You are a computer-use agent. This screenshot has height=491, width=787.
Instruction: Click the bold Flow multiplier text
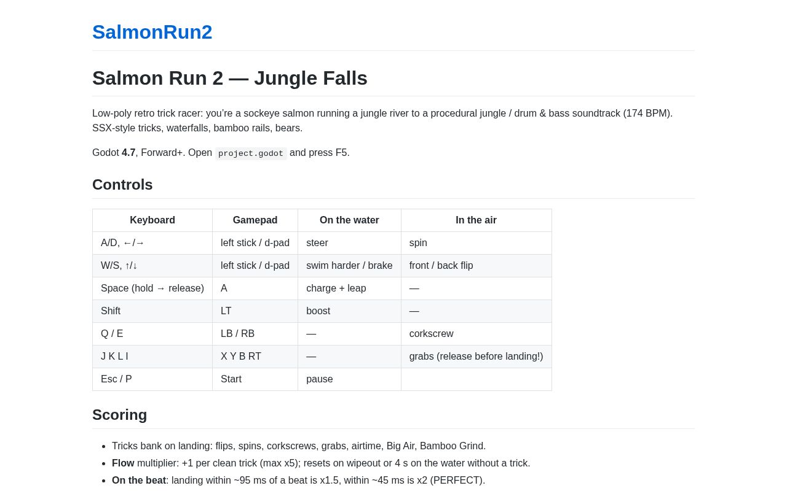click(123, 463)
